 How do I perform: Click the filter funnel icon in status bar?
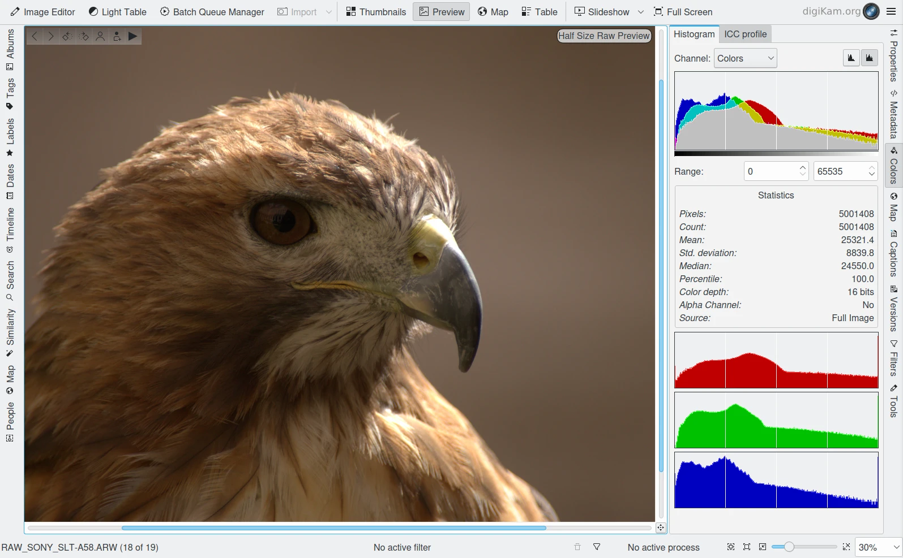pos(596,547)
